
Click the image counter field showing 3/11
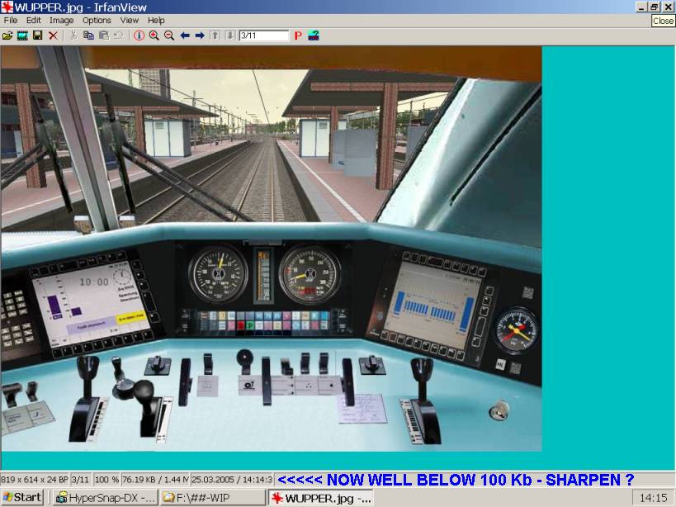click(x=264, y=36)
